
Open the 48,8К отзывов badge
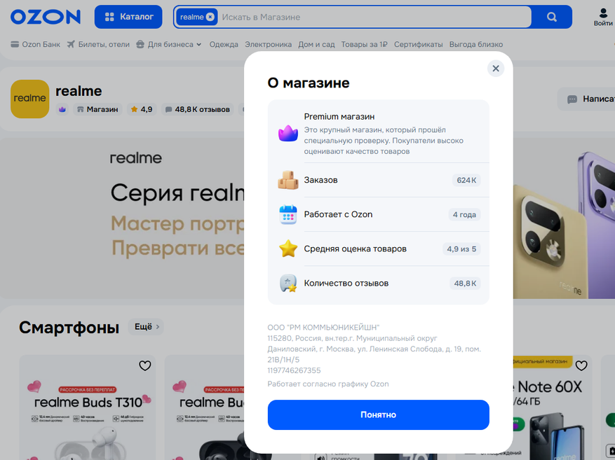click(x=197, y=109)
